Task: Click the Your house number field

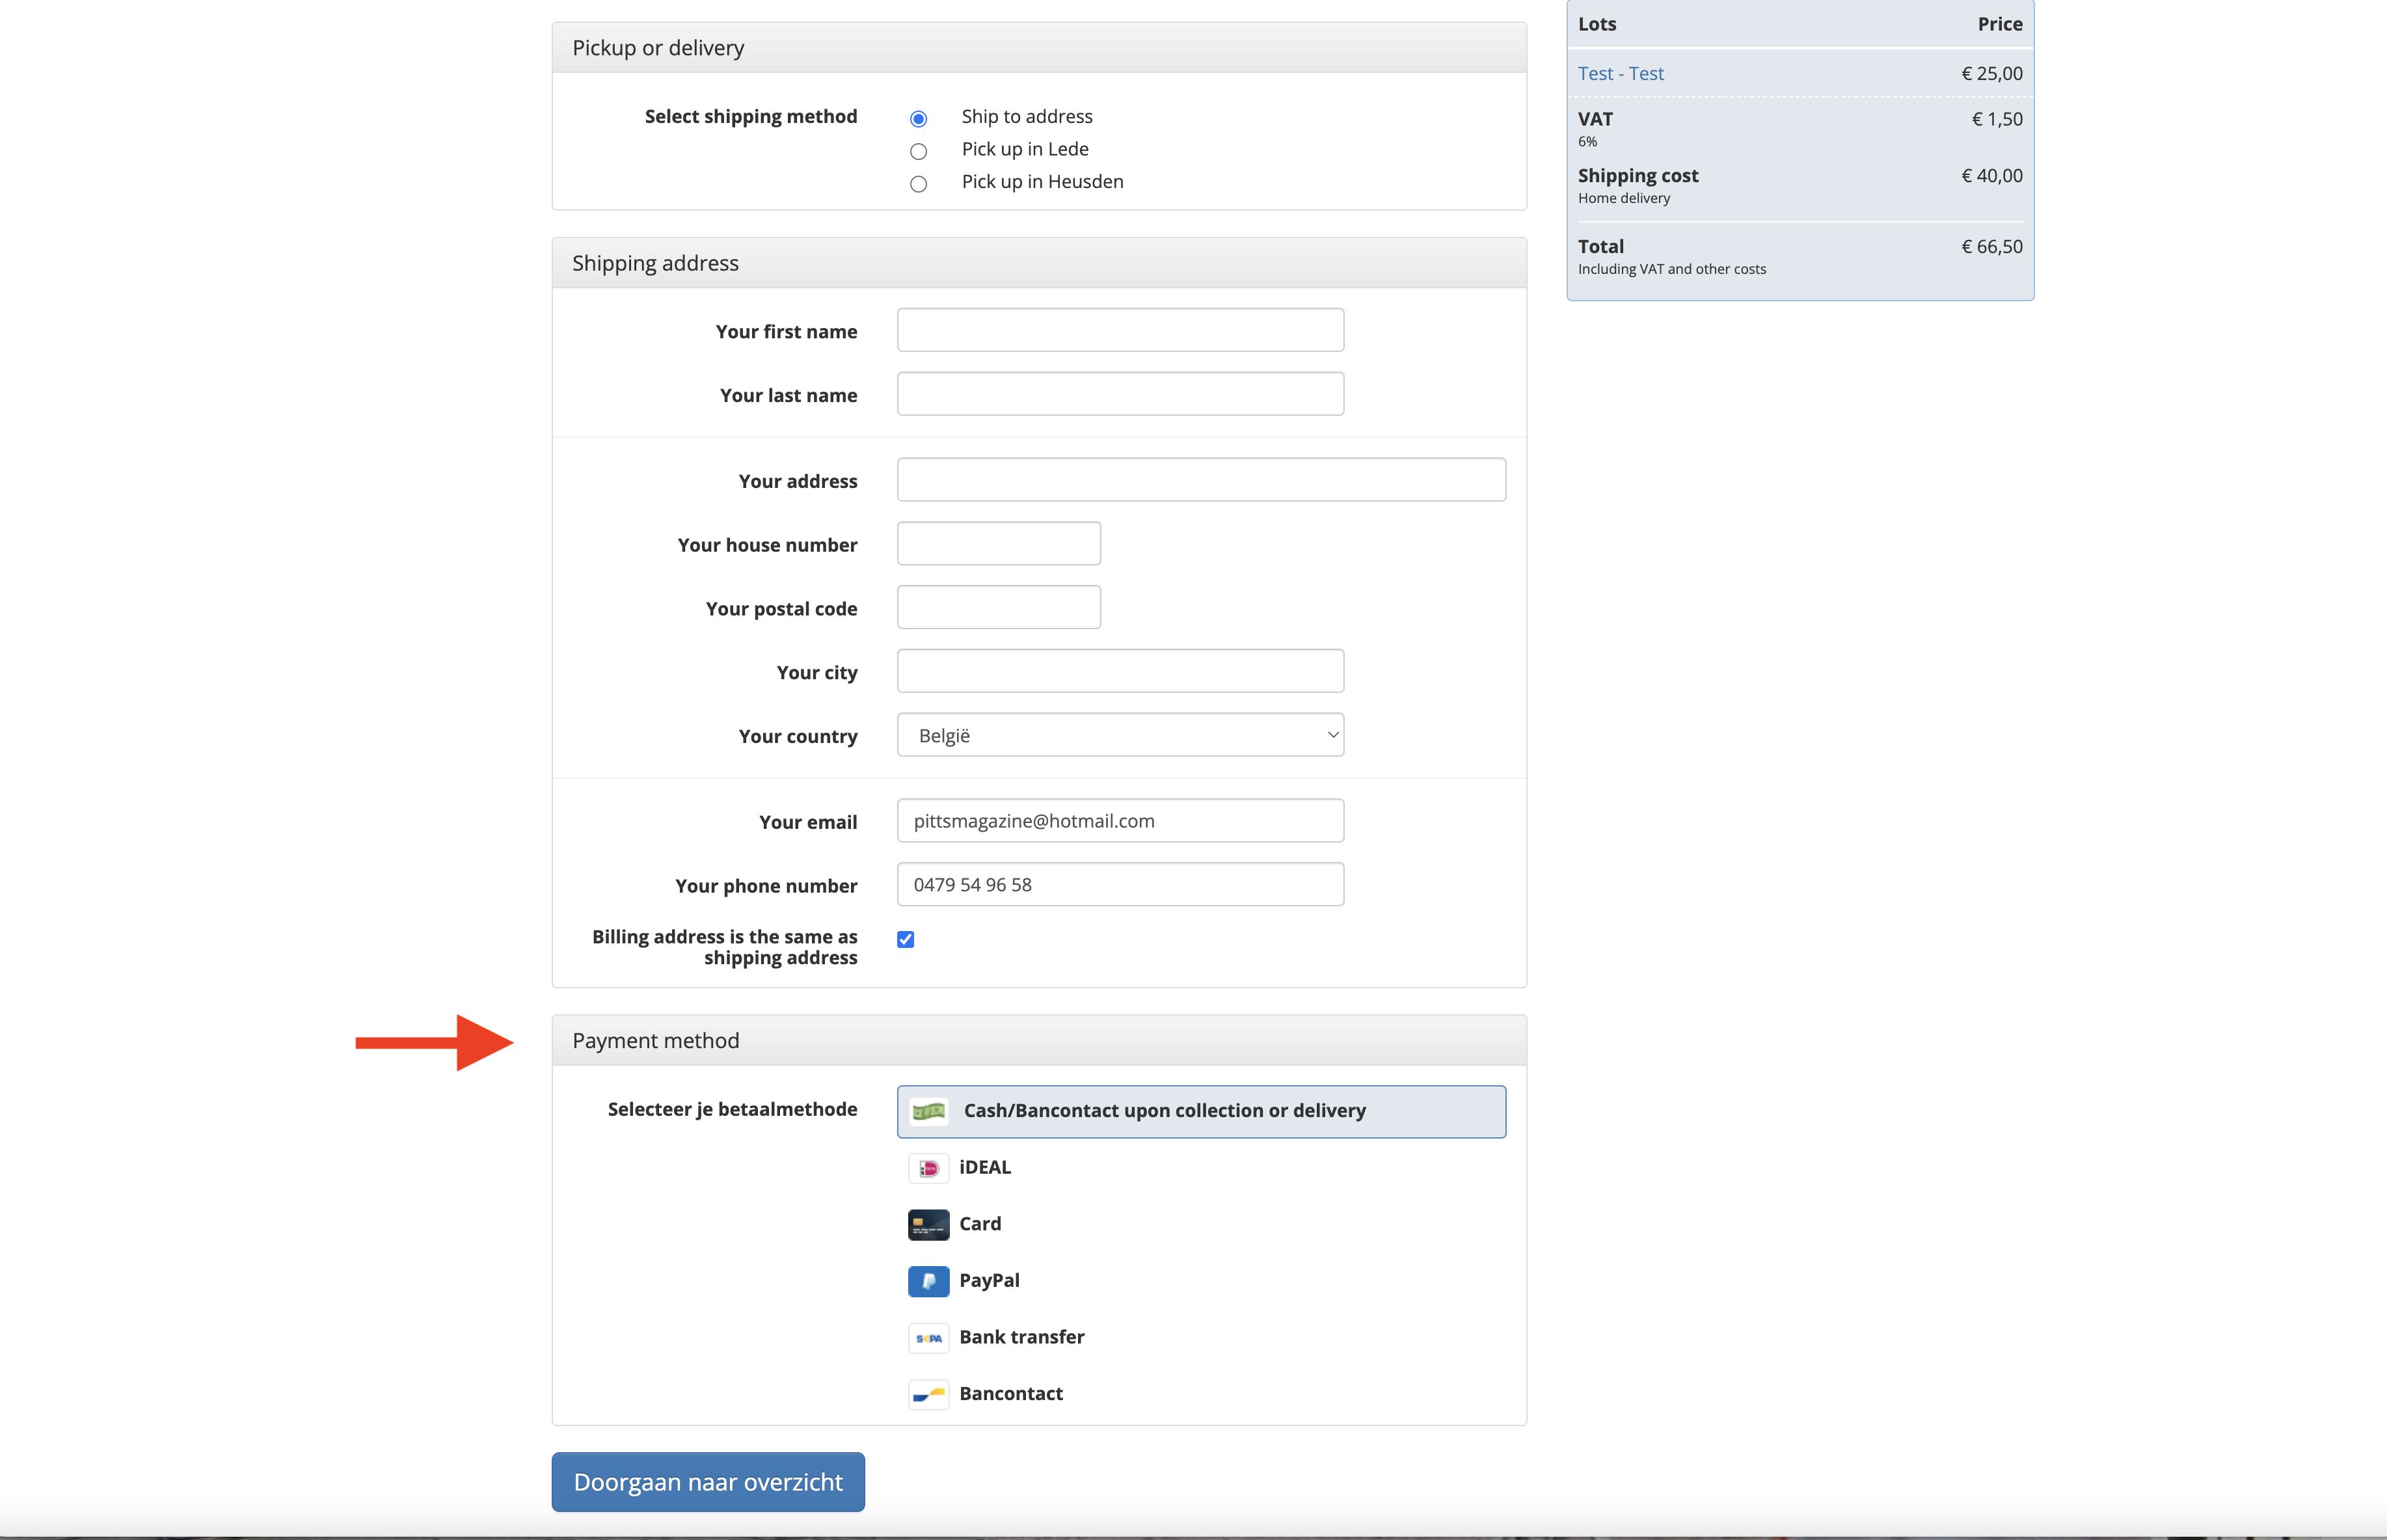Action: 998,544
